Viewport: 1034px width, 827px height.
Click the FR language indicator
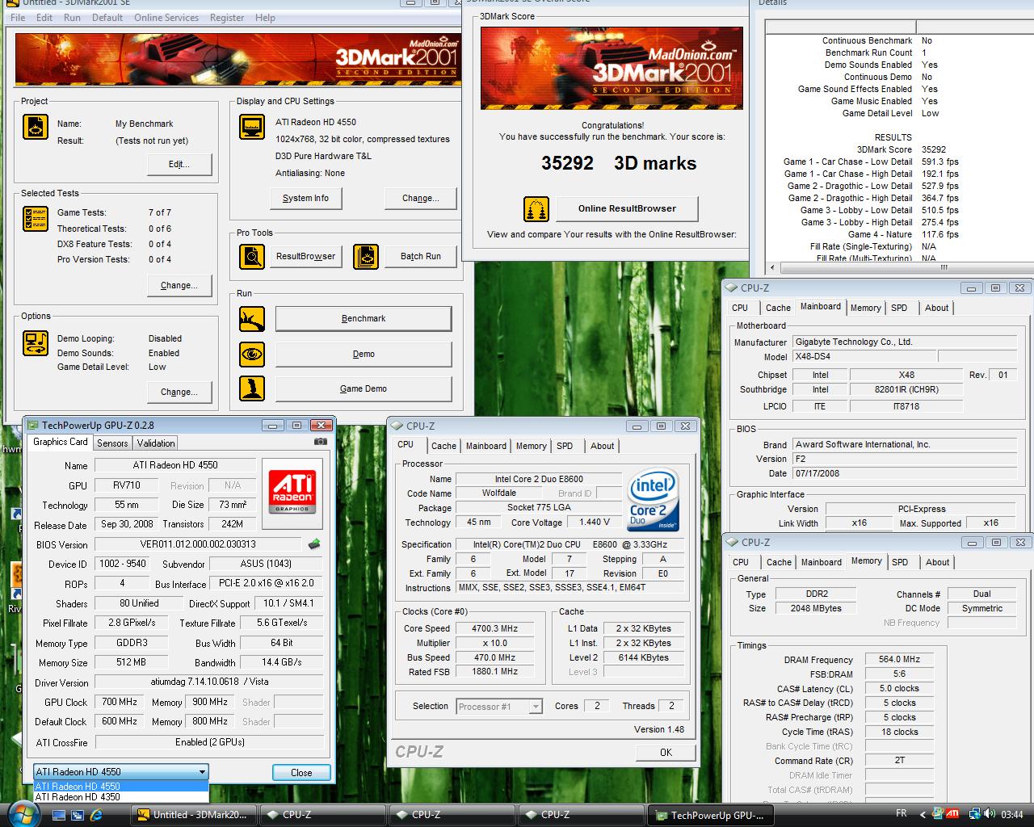(x=902, y=813)
